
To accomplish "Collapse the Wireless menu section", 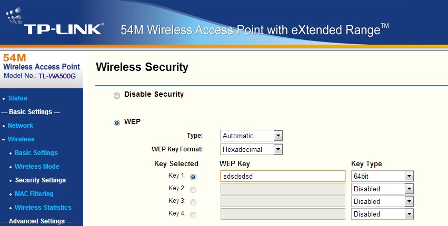I will tap(21, 139).
